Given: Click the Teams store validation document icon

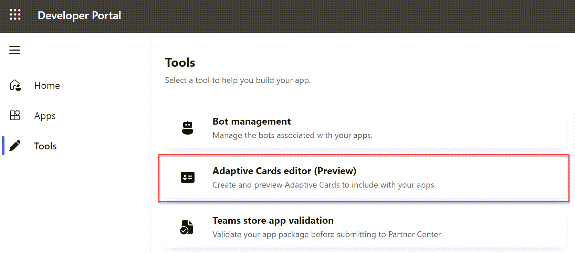Looking at the screenshot, I should [187, 227].
